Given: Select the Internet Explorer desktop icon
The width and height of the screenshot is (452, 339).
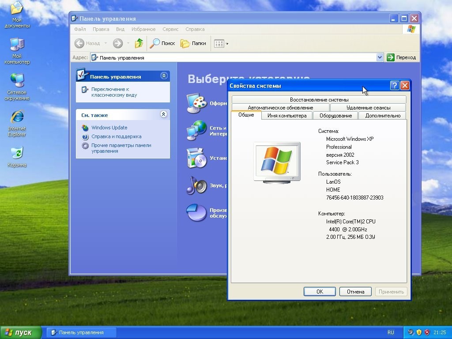Looking at the screenshot, I should coord(17,123).
